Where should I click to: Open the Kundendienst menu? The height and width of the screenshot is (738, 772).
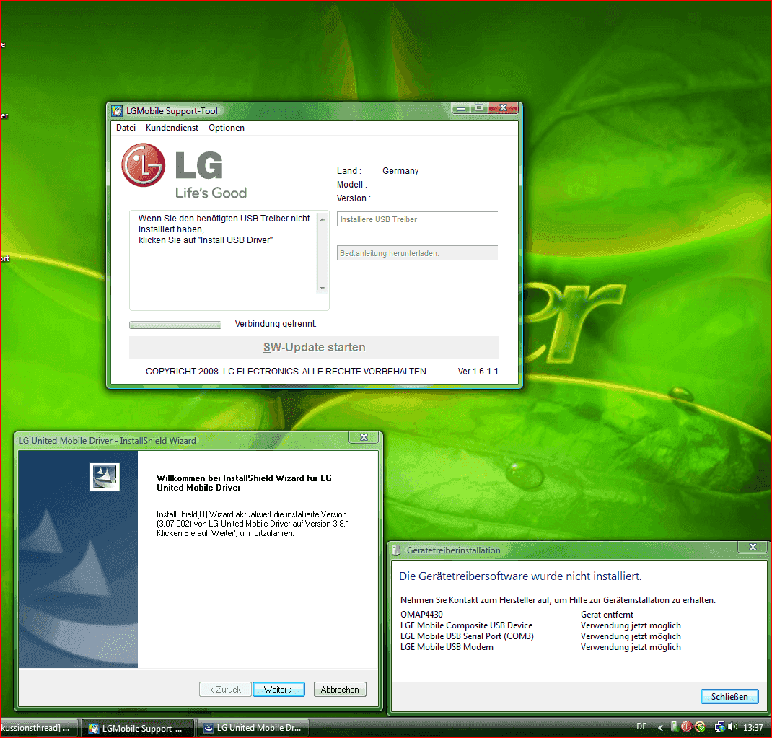[x=172, y=128]
